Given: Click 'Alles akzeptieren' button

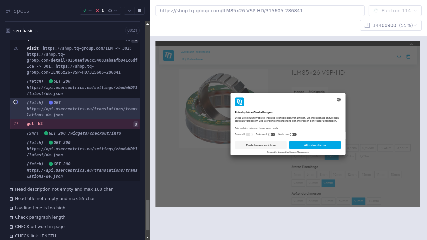Looking at the screenshot, I should [315, 145].
